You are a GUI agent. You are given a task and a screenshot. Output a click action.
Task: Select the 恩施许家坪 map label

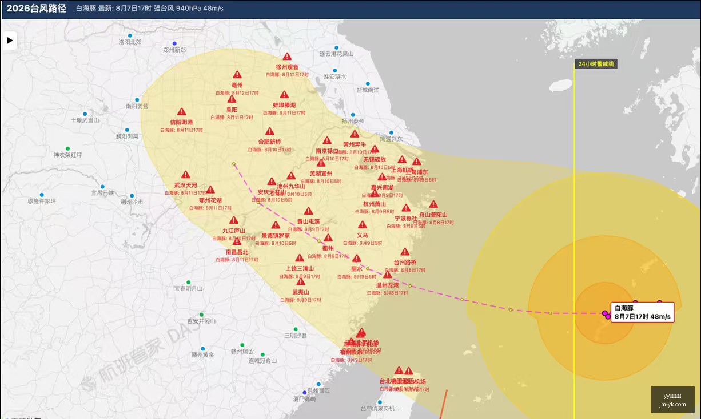coord(42,201)
